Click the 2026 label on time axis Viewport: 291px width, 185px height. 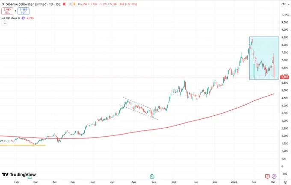pyautogui.click(x=234, y=182)
